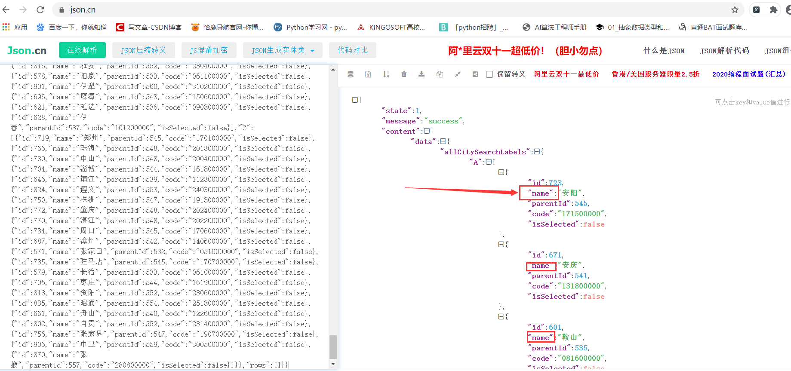791x371 pixels.
Task: Click the 阿里云双十一最低价 link
Action: click(566, 74)
